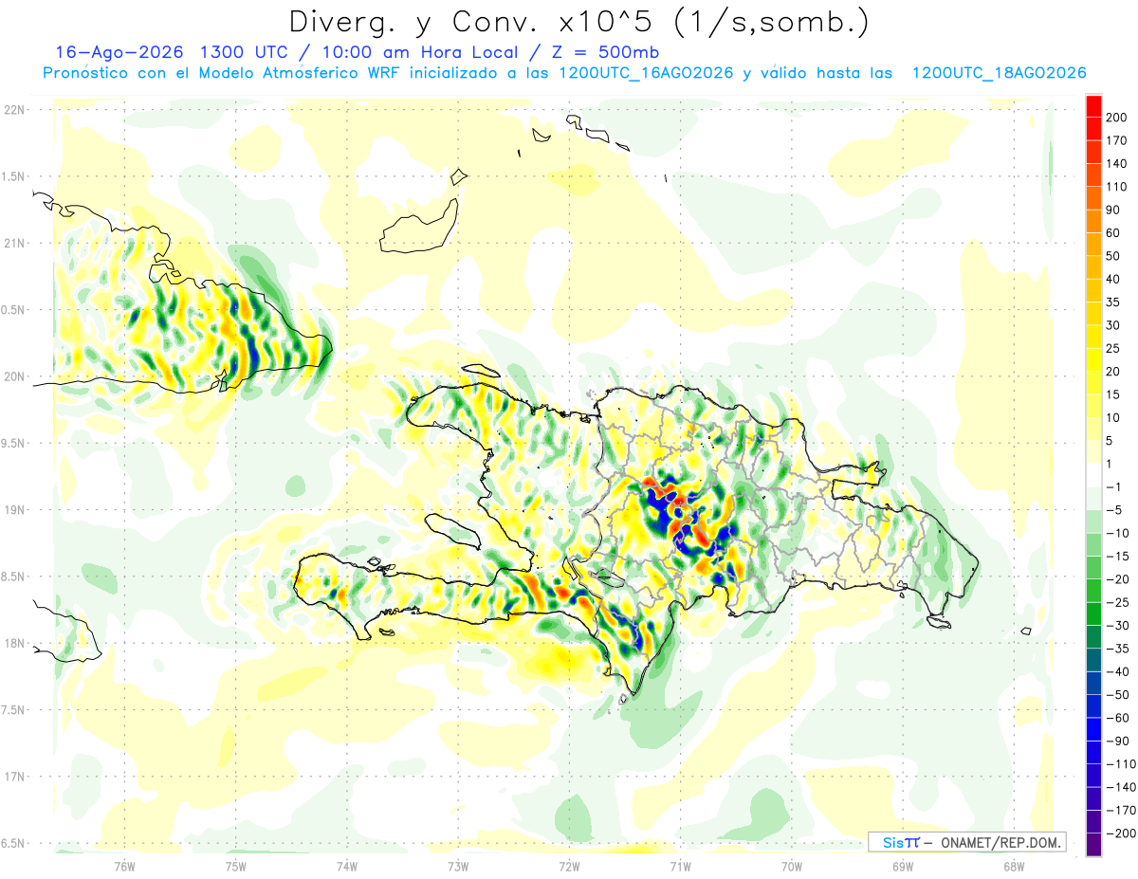Viewport: 1138px width, 879px height.
Task: Click the '8.5N' latitude label
Action: (x=14, y=577)
